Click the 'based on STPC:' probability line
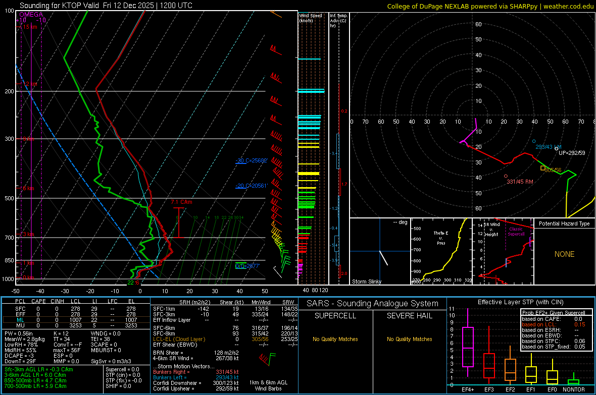 tap(554, 341)
